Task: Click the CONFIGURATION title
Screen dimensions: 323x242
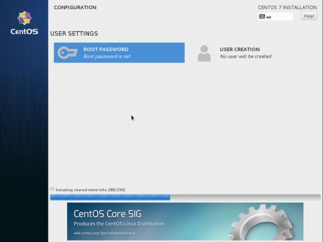Action: click(x=75, y=8)
